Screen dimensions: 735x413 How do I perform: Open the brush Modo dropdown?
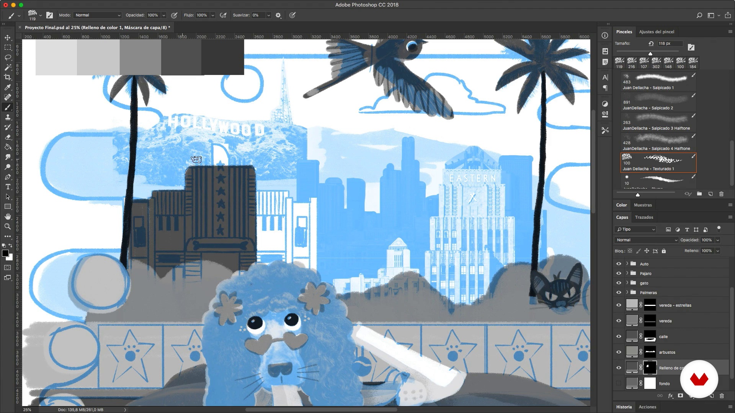coord(97,15)
